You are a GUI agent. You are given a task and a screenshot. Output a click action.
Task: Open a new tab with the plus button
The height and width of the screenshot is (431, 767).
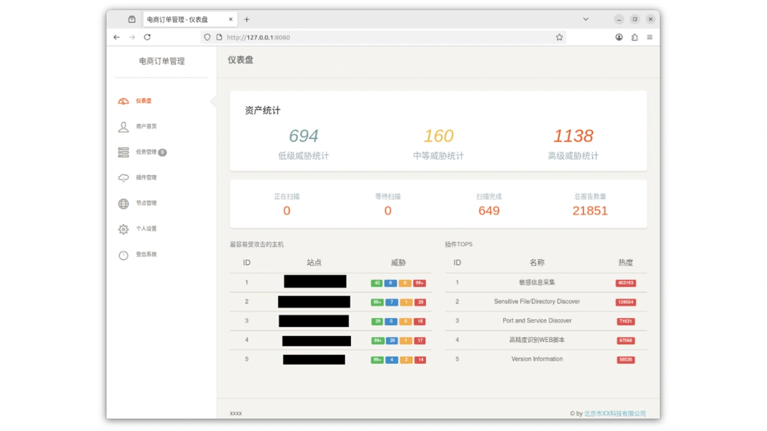click(x=247, y=19)
